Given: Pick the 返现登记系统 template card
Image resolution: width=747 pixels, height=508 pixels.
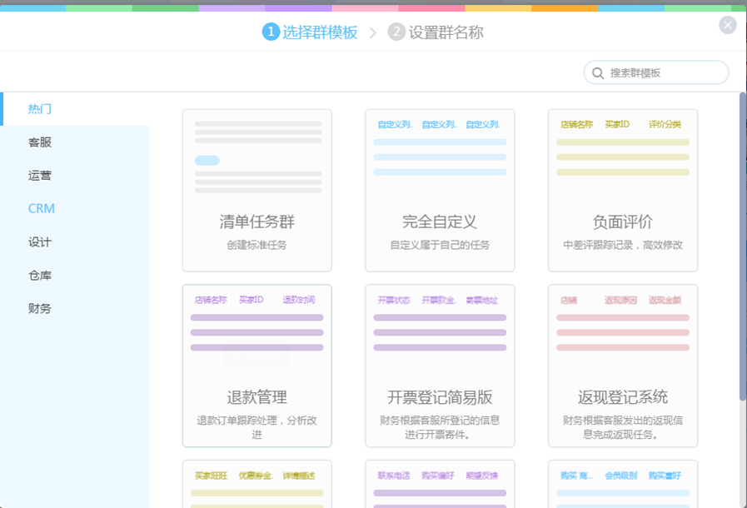Looking at the screenshot, I should click(x=623, y=366).
